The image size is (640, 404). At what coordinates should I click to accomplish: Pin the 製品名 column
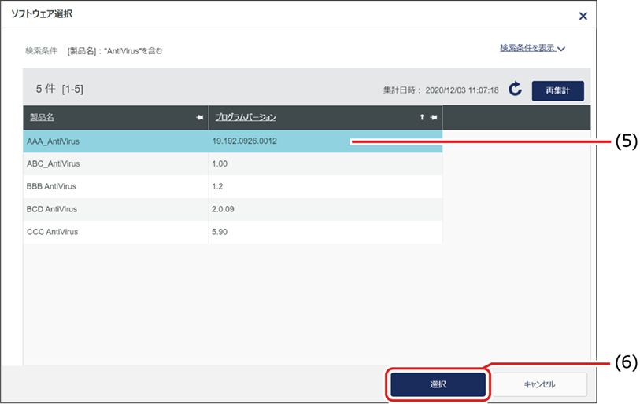(200, 117)
